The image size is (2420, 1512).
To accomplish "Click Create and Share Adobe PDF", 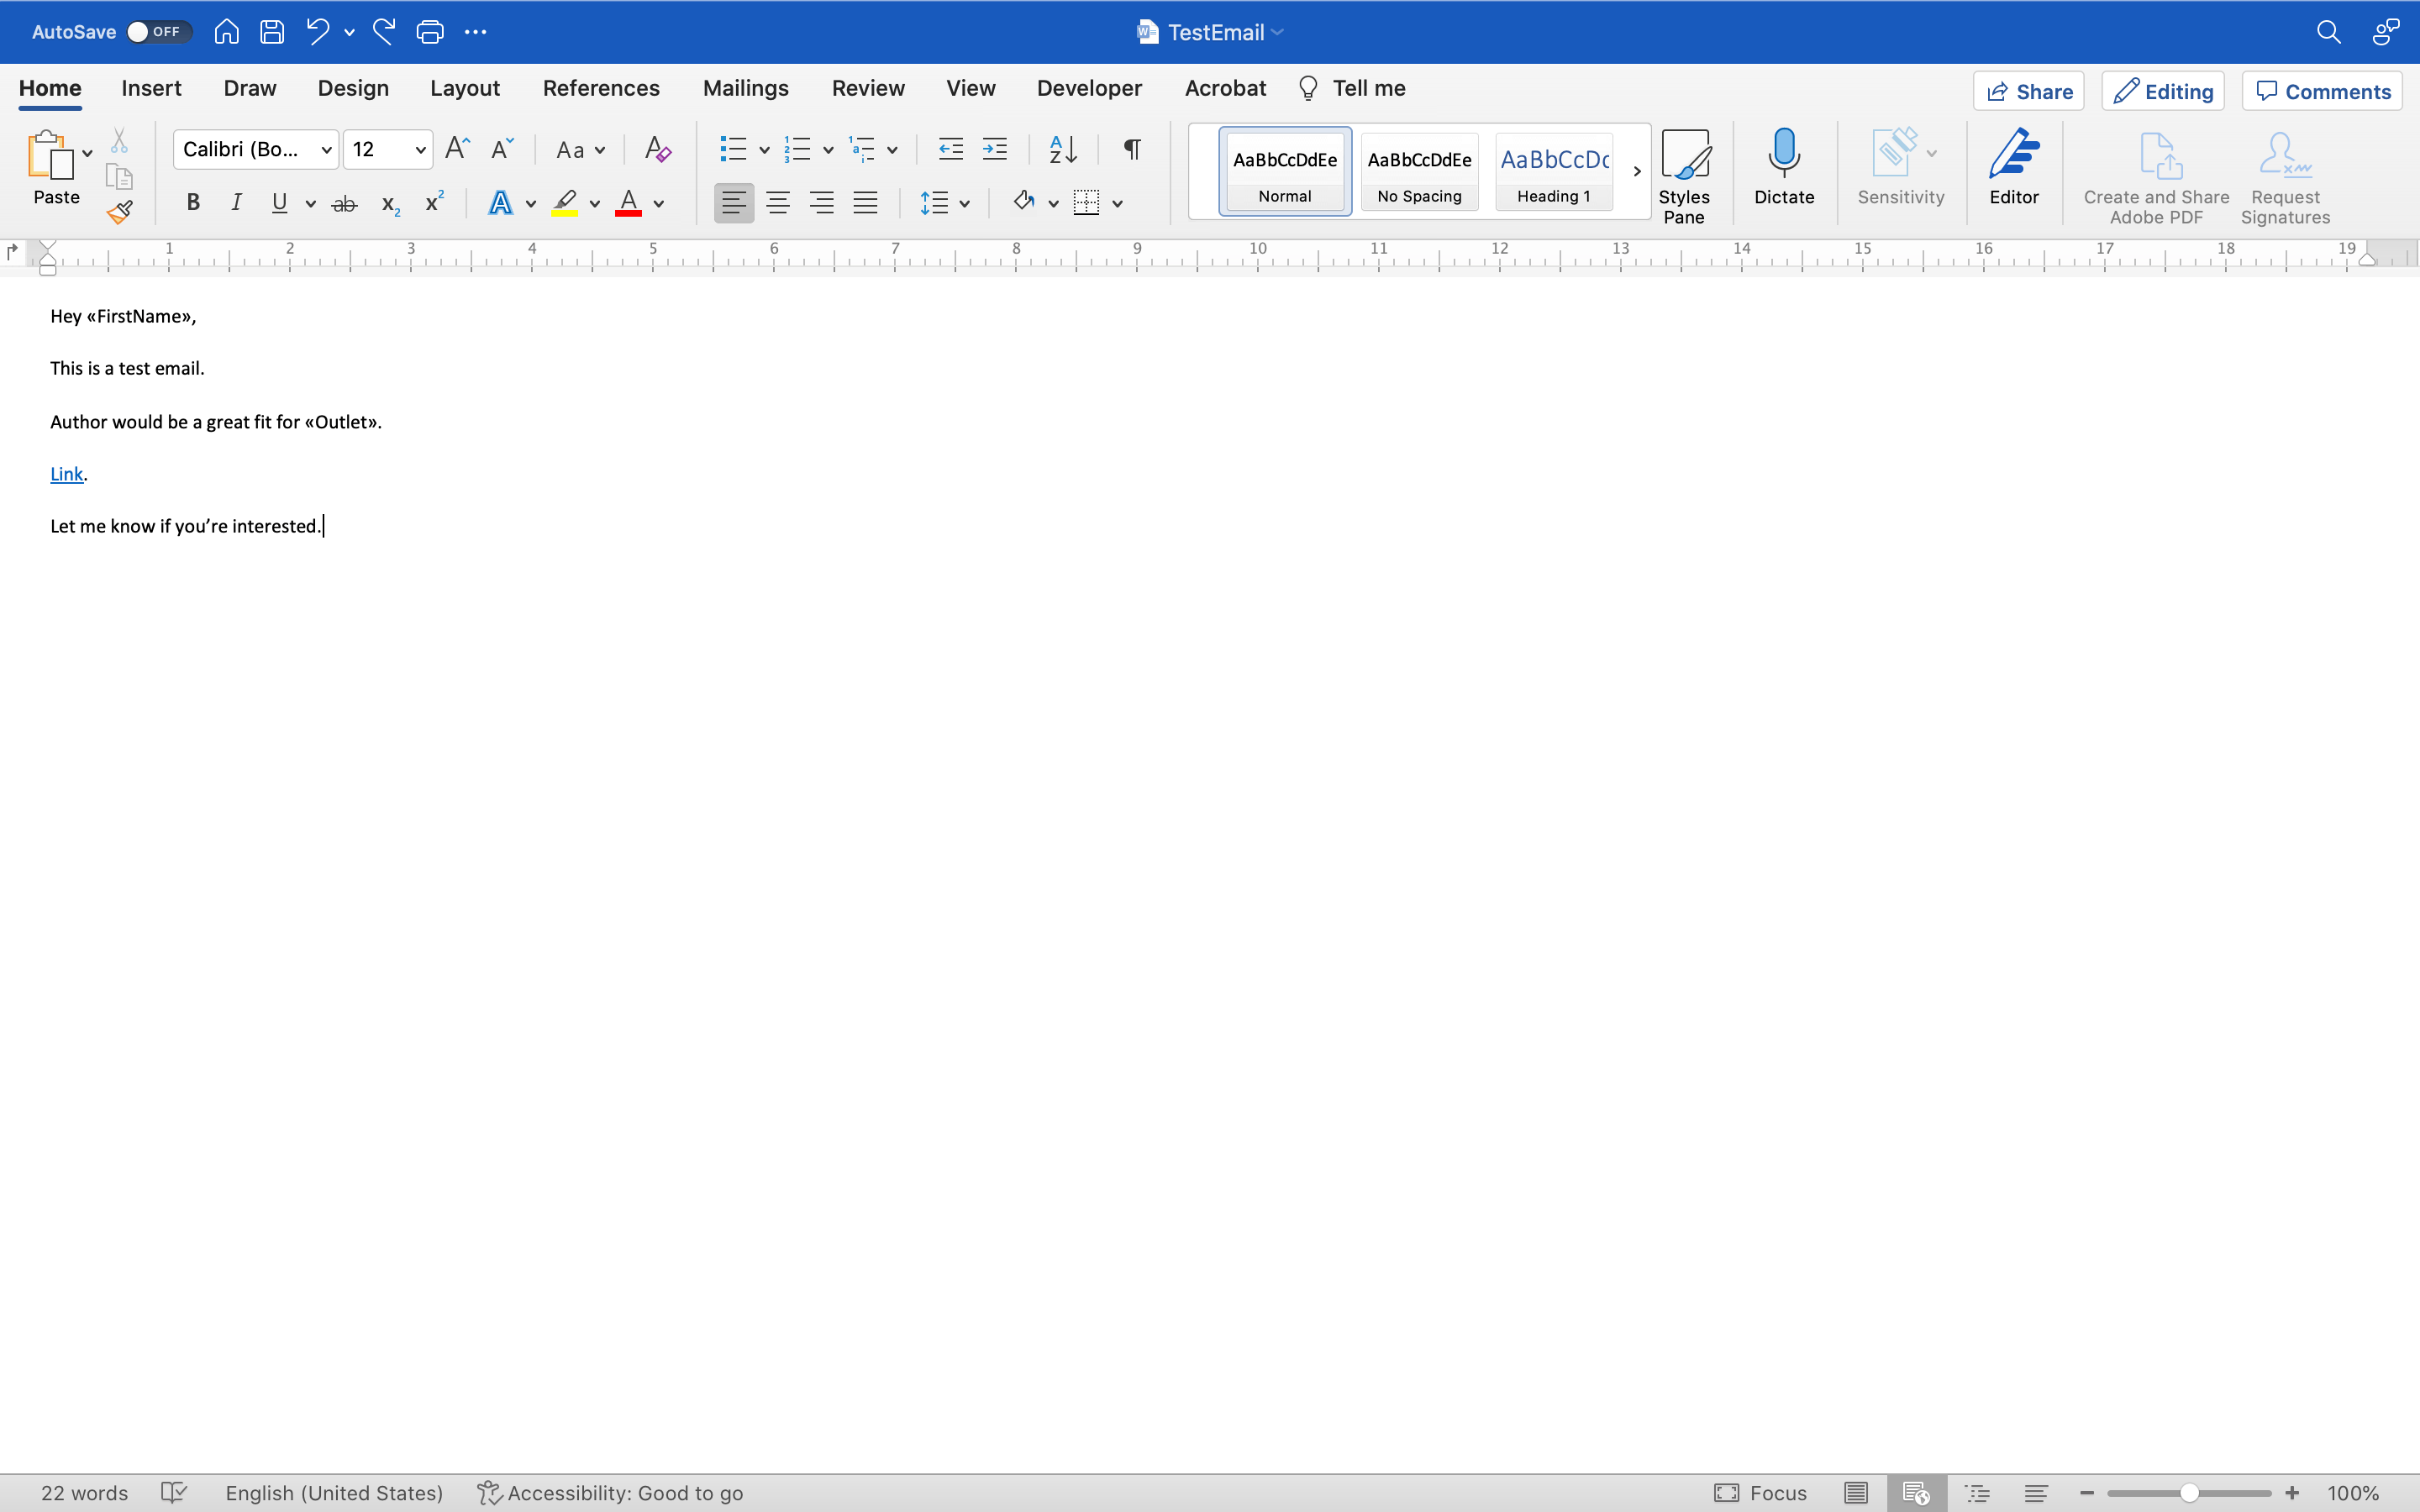I will pyautogui.click(x=2156, y=178).
